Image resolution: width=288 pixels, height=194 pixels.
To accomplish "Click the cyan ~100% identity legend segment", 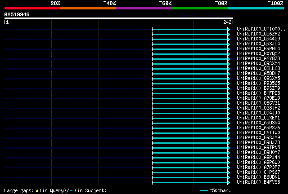I will [x=256, y=8].
